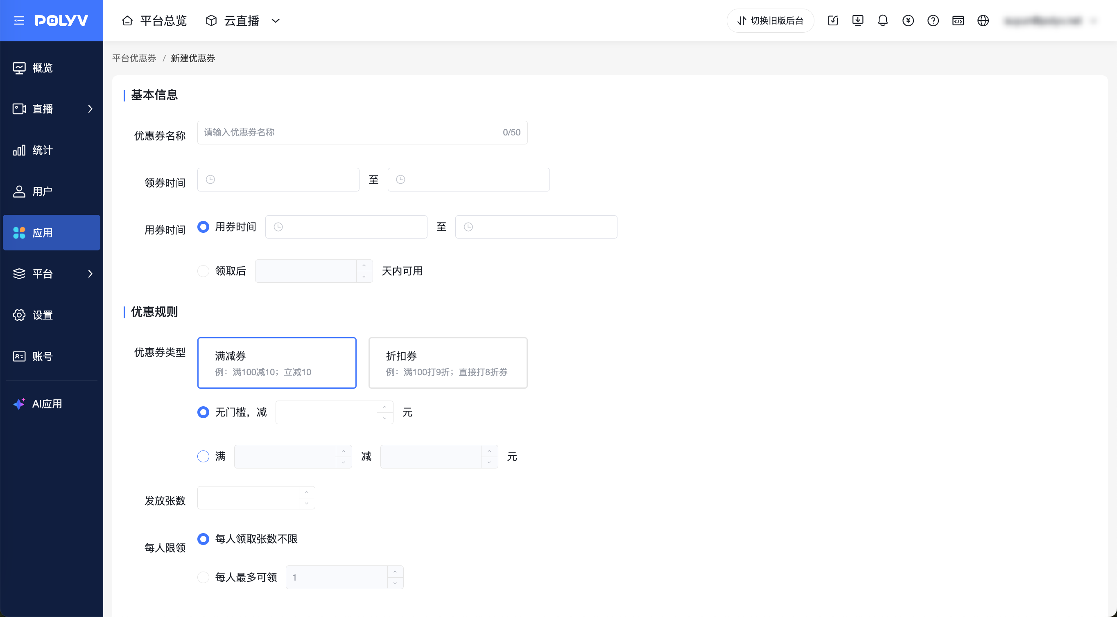Click the 无门槛 reduction amount field

(326, 412)
